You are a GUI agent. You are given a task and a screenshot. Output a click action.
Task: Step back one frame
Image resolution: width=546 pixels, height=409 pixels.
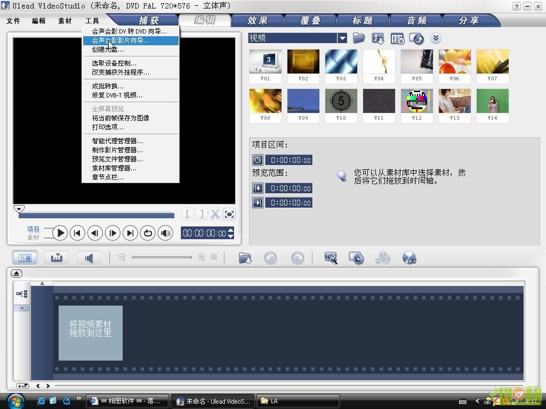(95, 233)
